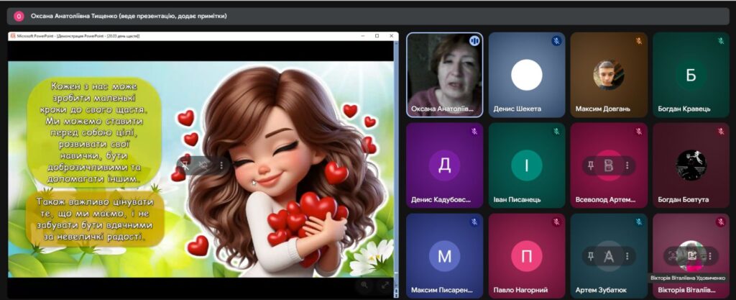This screenshot has height=300, width=736.
Task: Select Іван Писанець's participant tile
Action: [526, 165]
